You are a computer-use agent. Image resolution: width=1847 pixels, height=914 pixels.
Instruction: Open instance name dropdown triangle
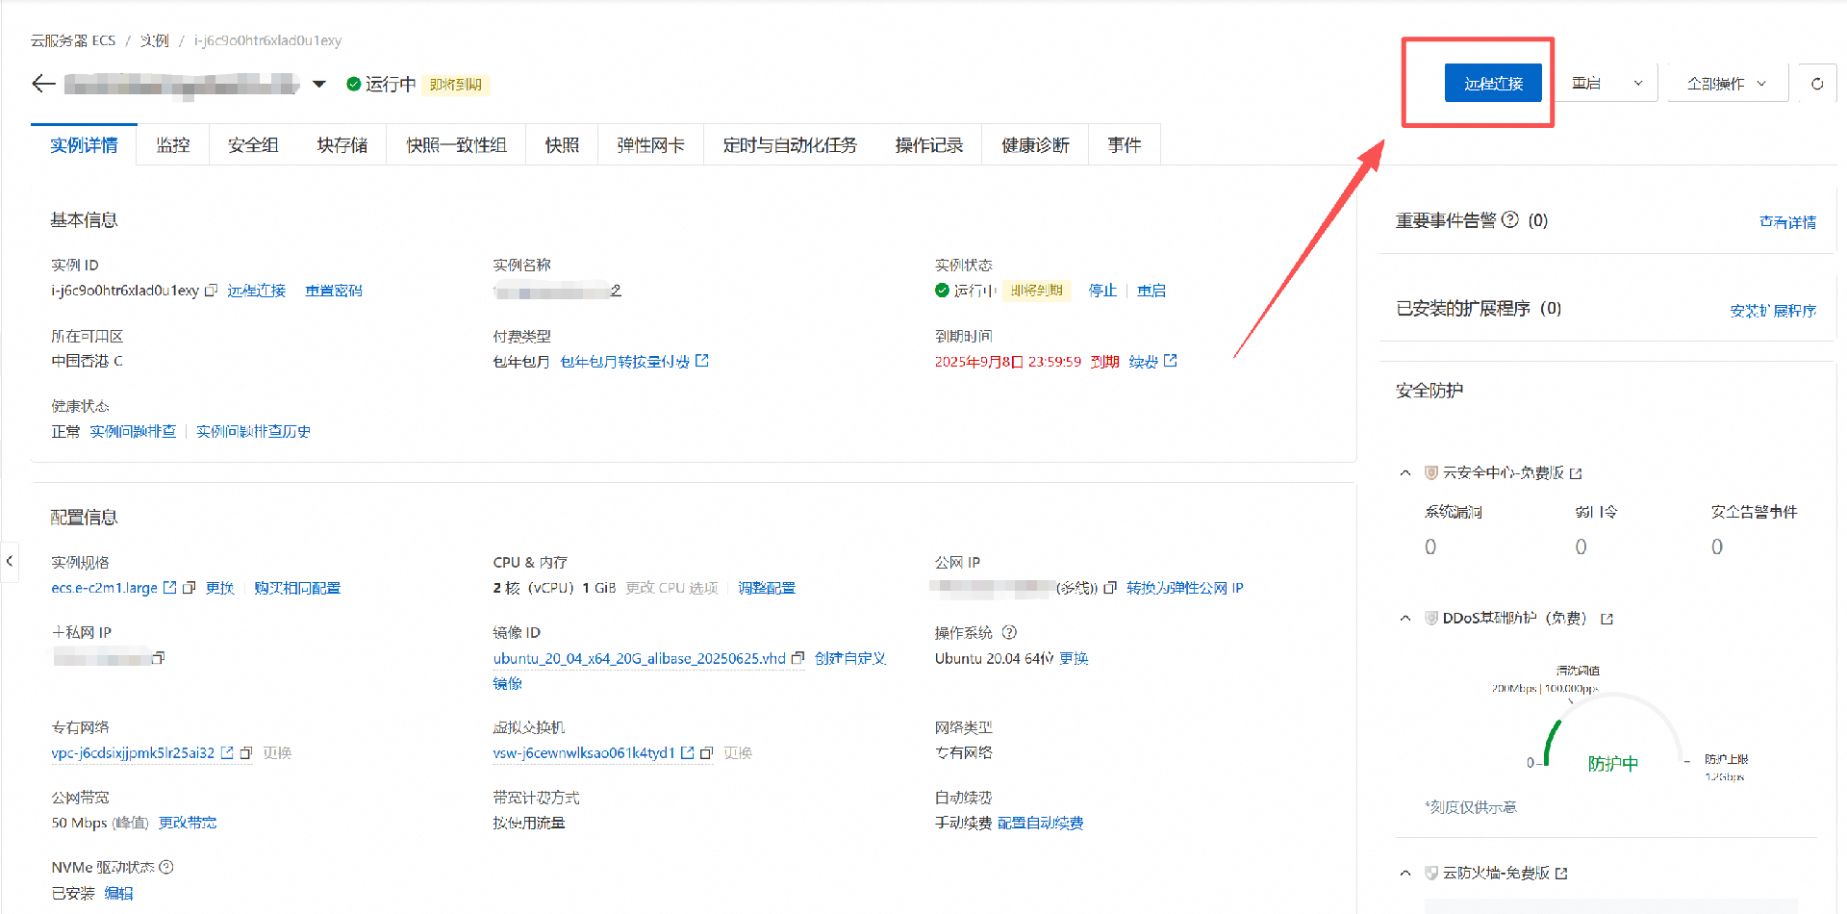point(319,85)
